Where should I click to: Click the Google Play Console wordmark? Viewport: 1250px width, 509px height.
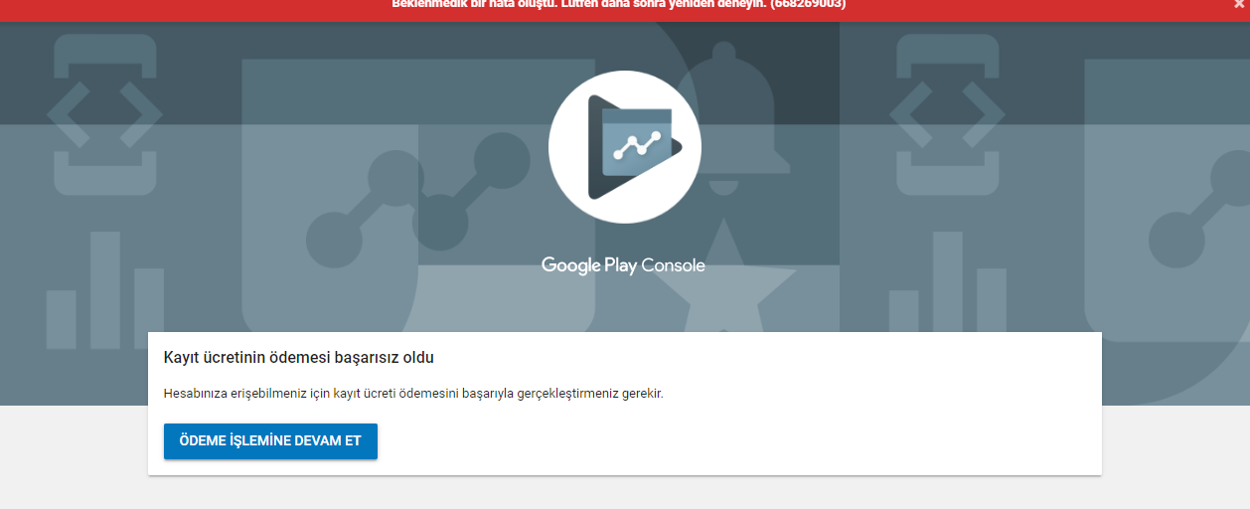click(x=623, y=265)
